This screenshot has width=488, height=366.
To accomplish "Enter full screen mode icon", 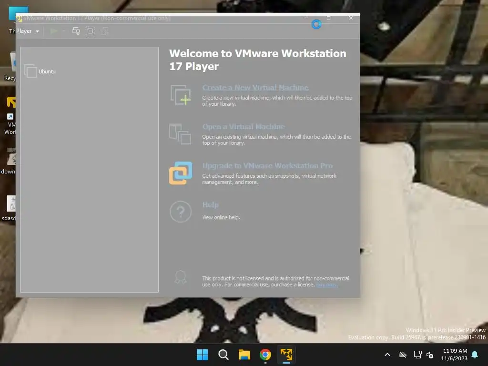I will [90, 31].
